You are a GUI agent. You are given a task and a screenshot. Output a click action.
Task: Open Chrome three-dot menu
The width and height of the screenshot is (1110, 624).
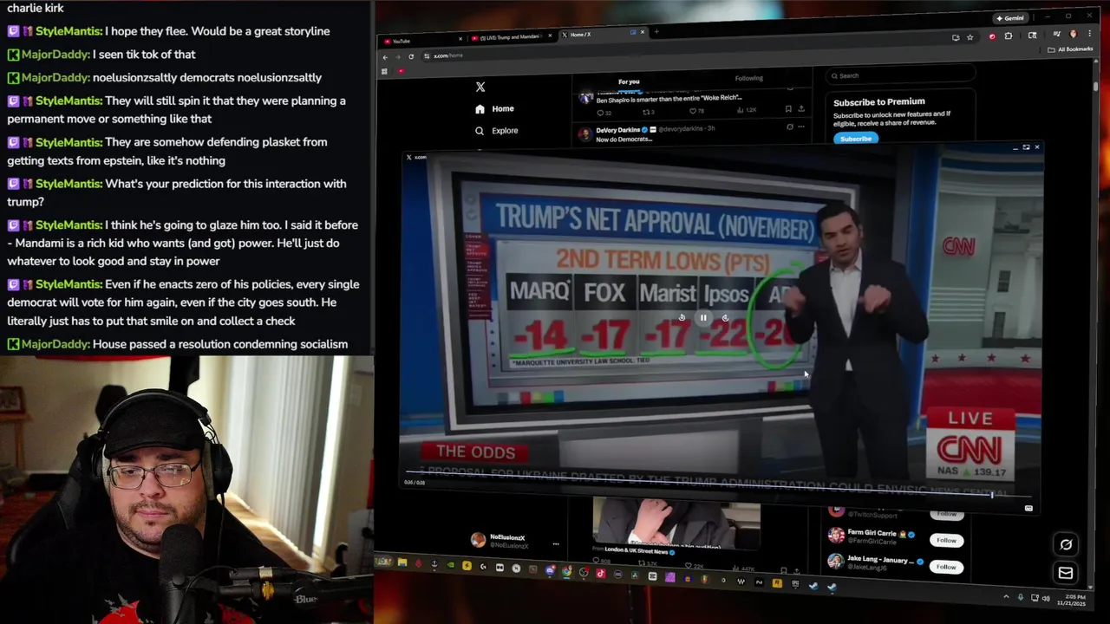click(x=1088, y=34)
